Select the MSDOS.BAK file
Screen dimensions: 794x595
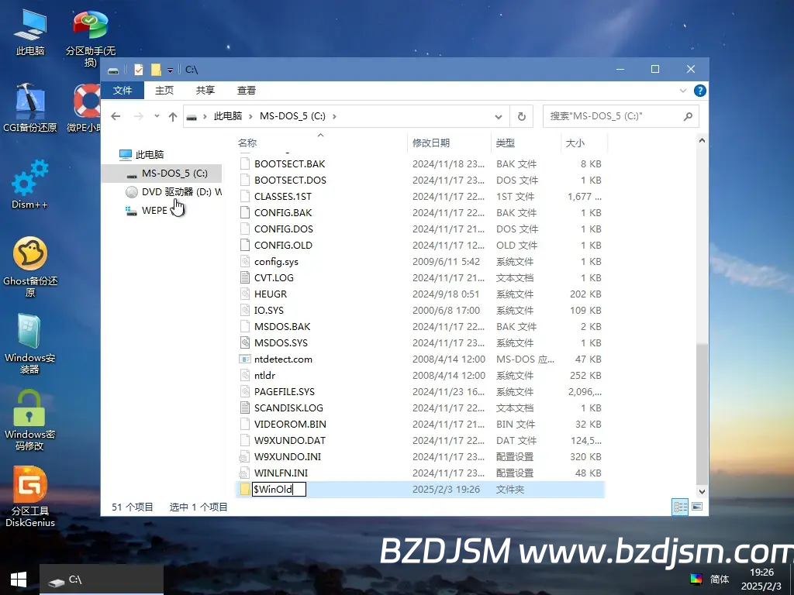(x=282, y=326)
